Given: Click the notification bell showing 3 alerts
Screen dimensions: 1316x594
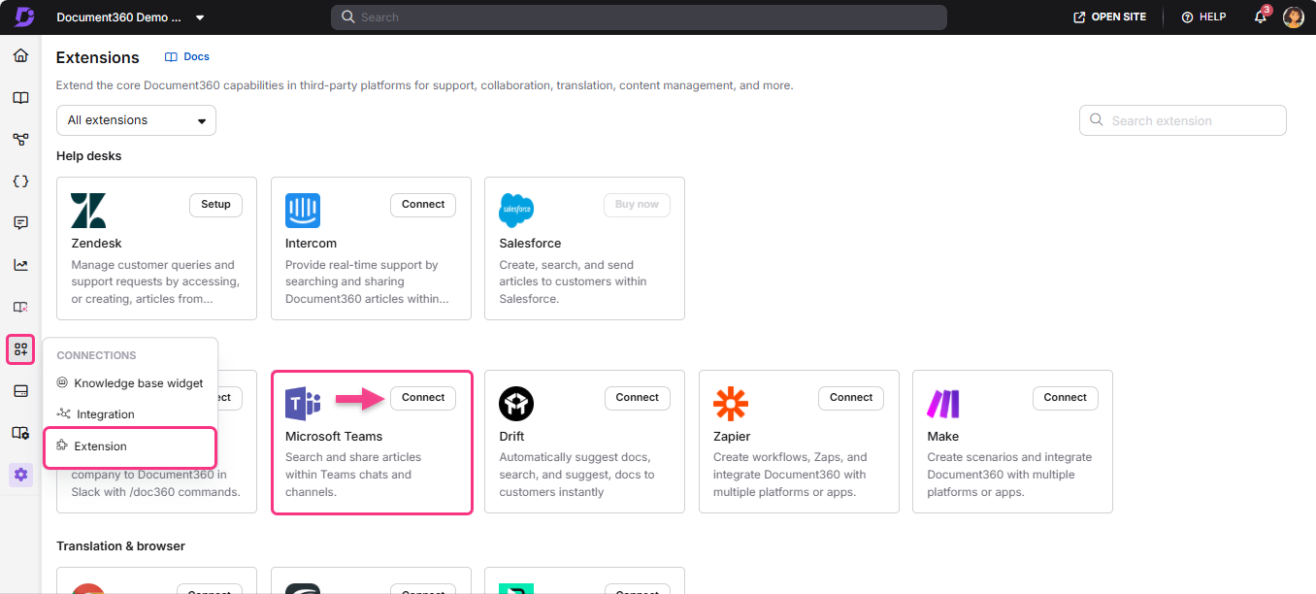Looking at the screenshot, I should (x=1260, y=16).
